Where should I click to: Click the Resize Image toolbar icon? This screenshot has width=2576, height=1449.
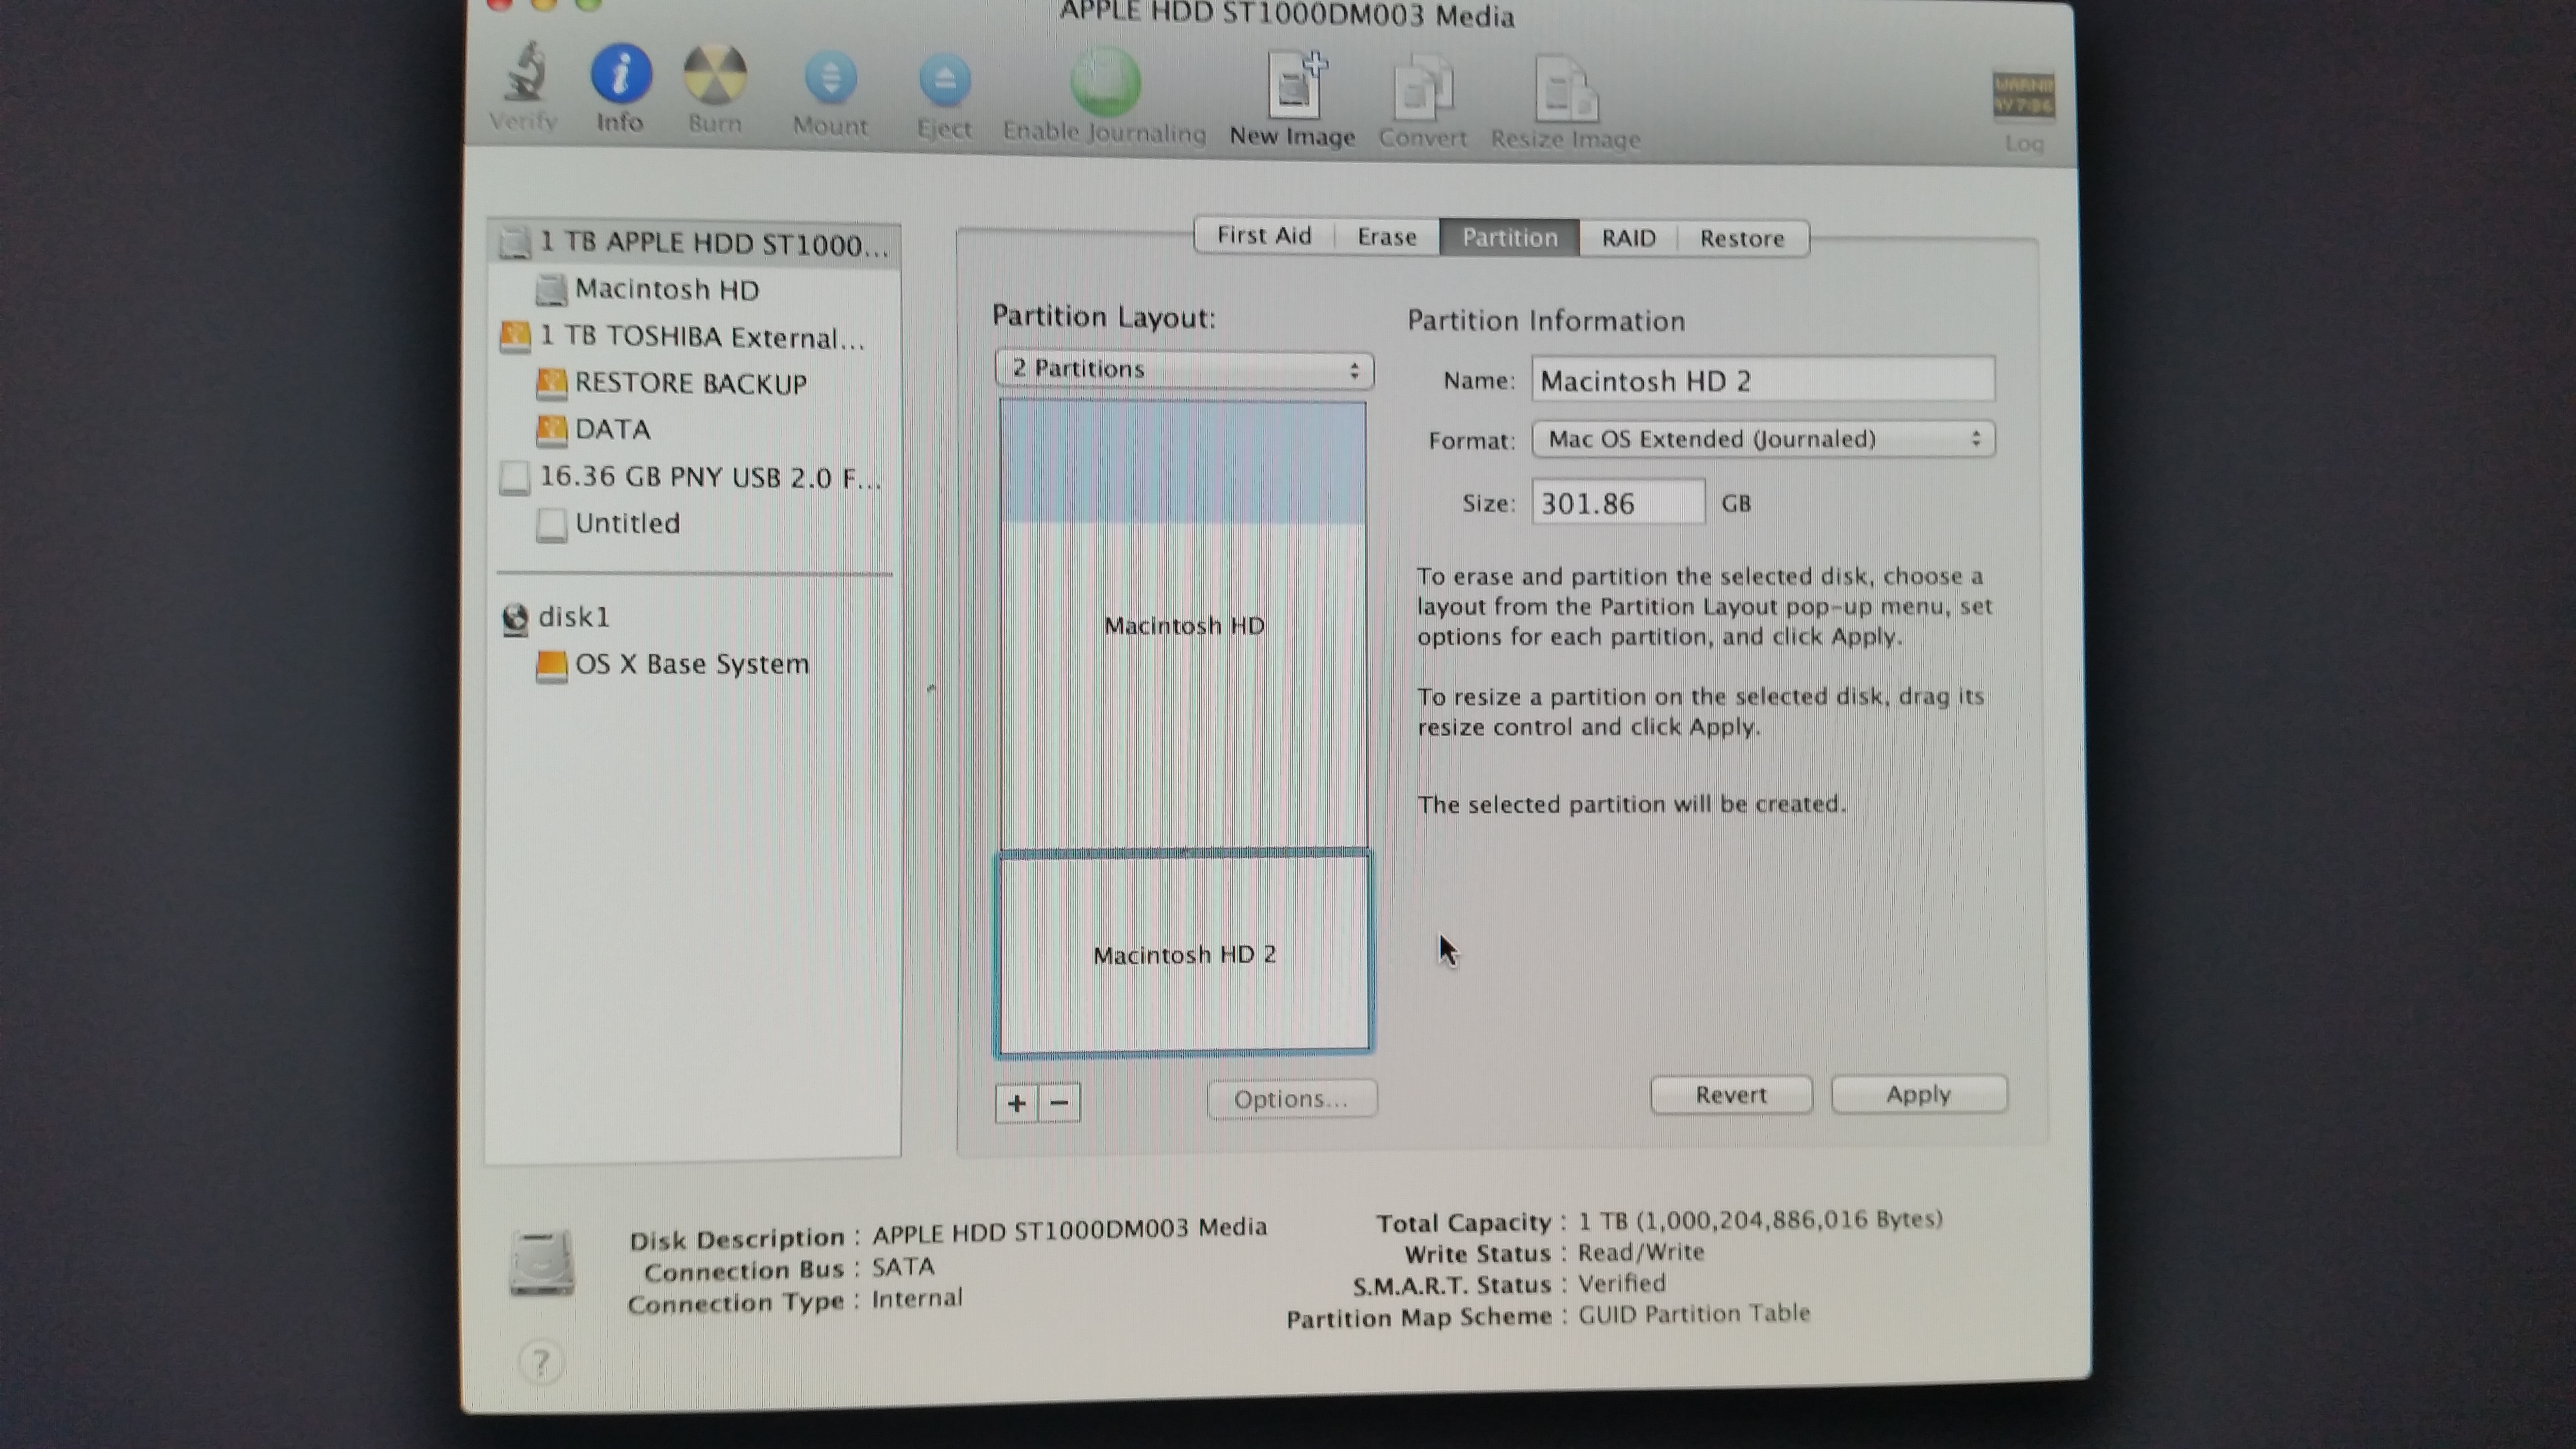point(1565,90)
